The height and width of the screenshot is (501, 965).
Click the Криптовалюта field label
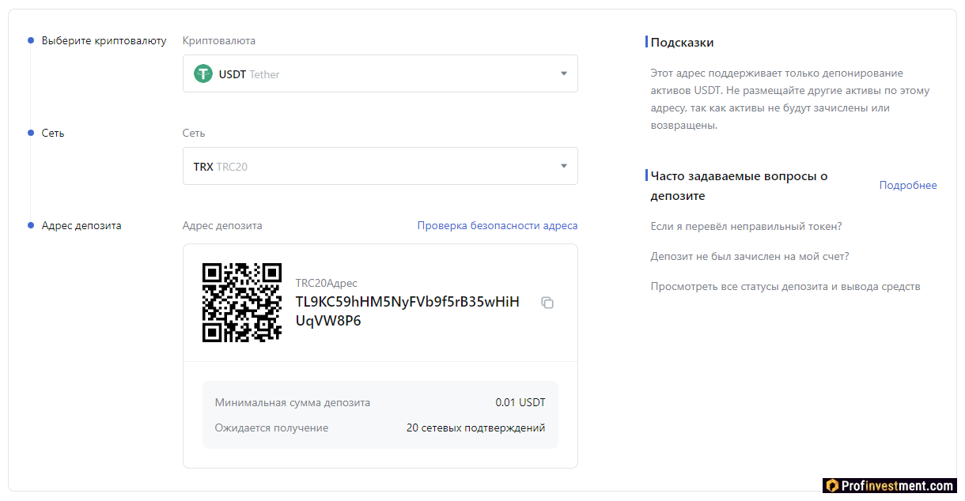[x=219, y=40]
